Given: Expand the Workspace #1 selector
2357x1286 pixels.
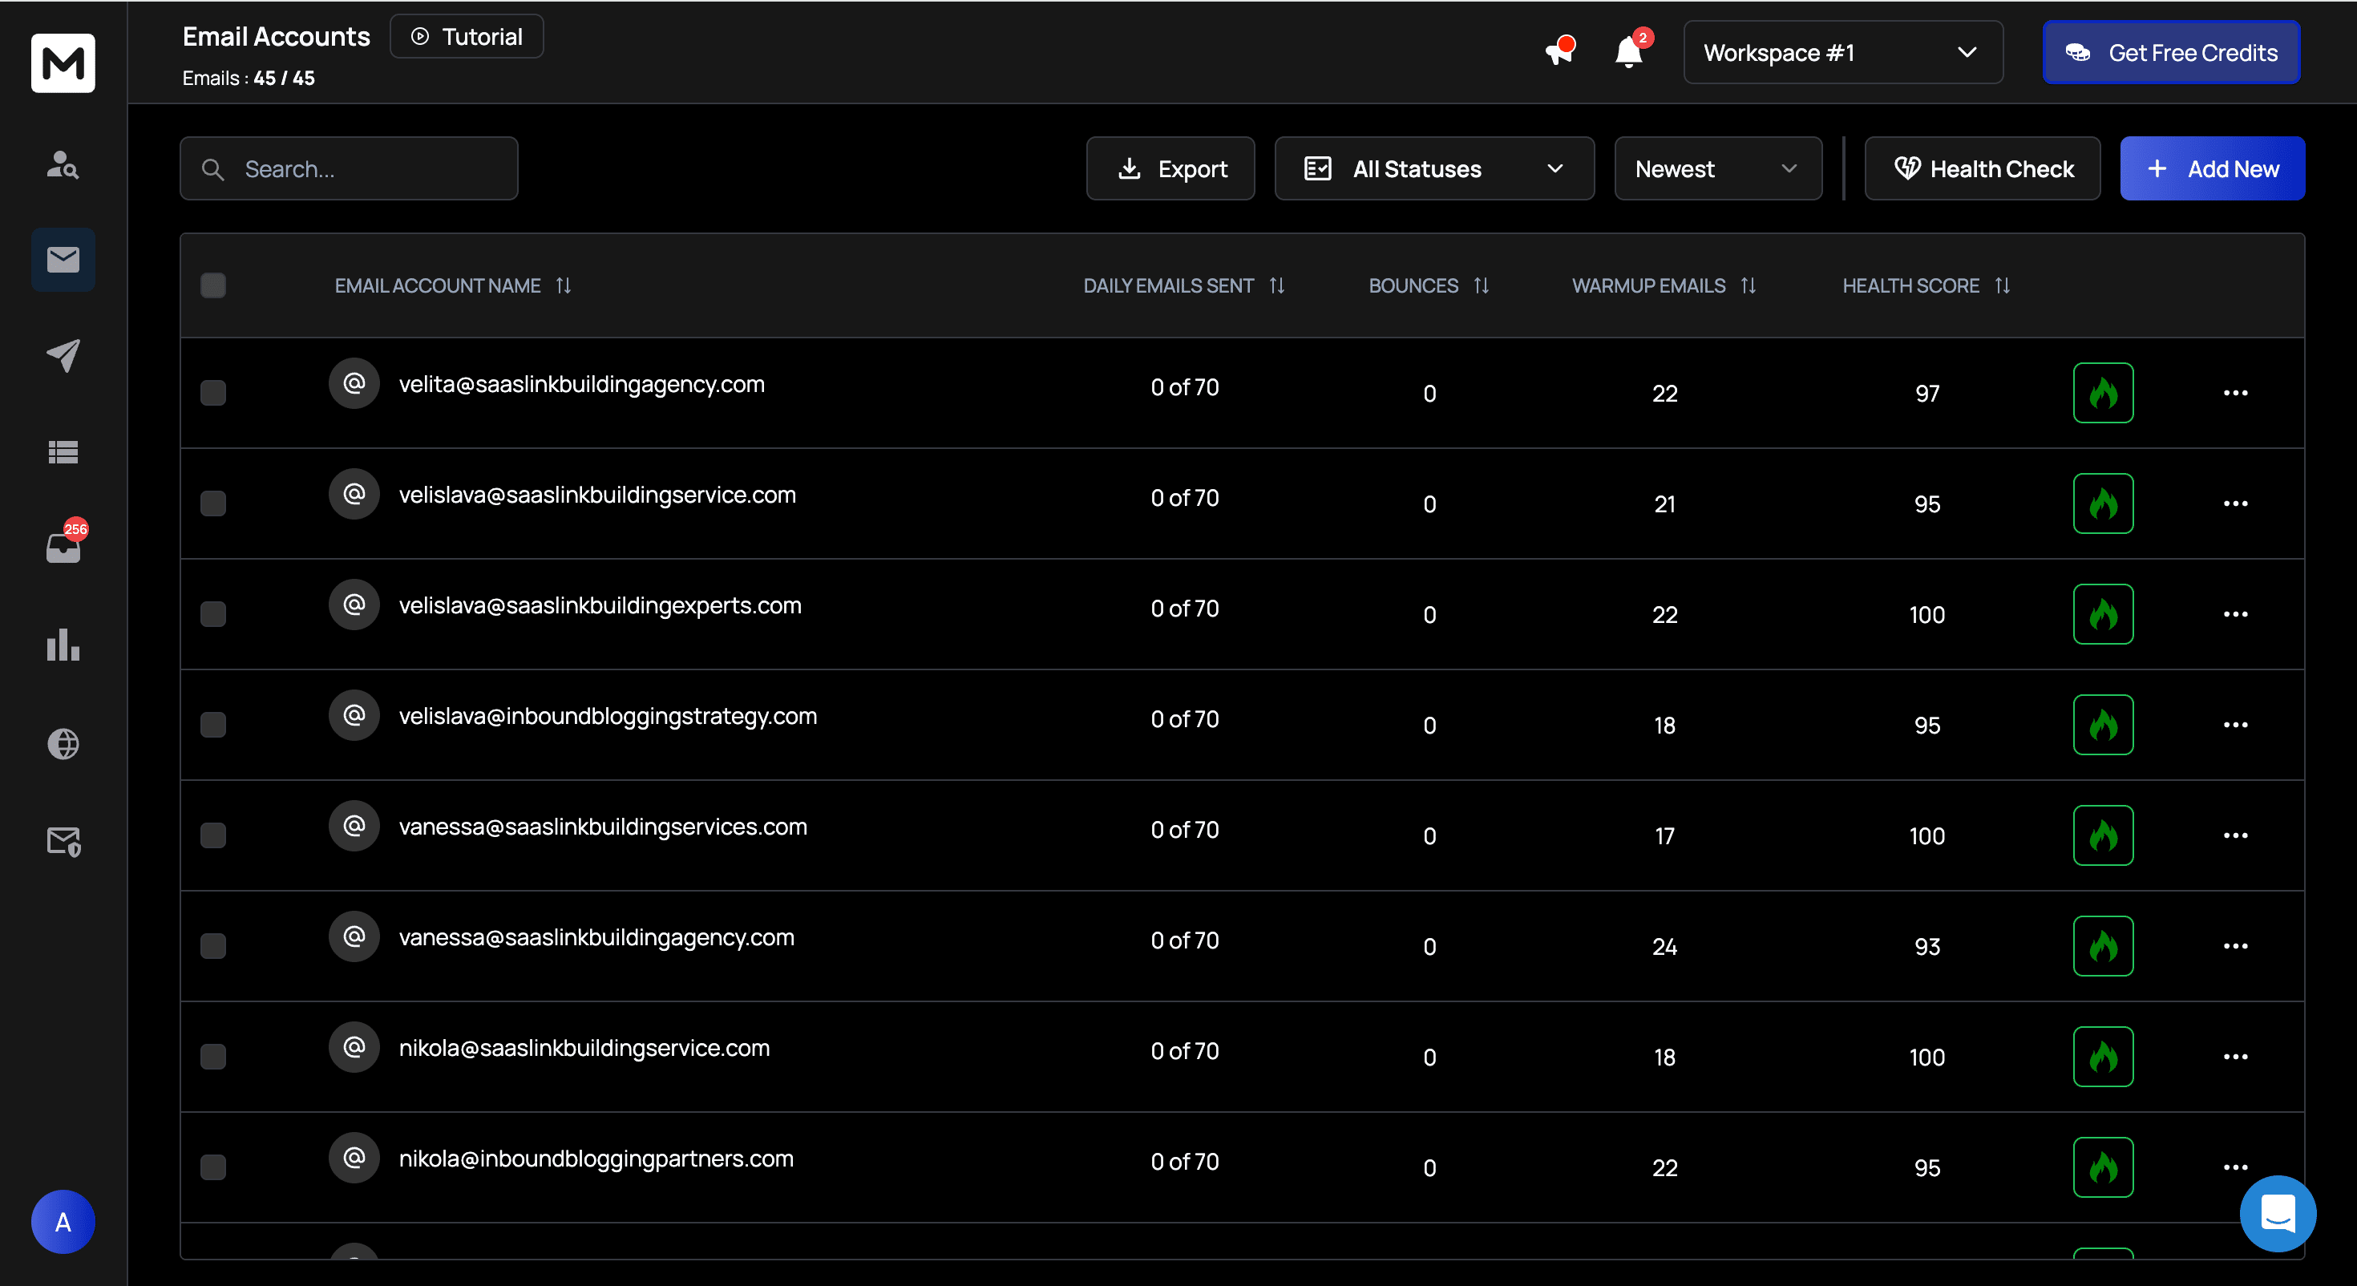Looking at the screenshot, I should [x=1842, y=52].
